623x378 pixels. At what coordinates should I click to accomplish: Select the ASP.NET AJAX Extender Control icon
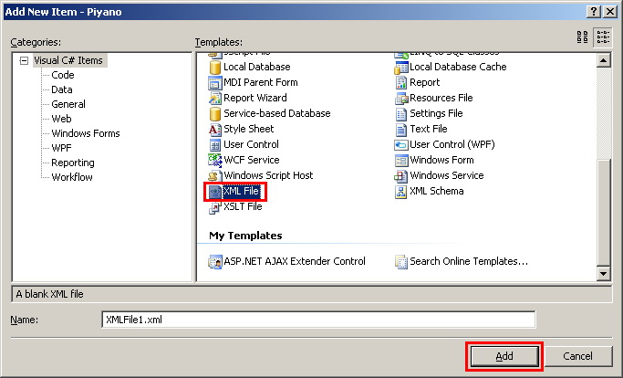215,262
